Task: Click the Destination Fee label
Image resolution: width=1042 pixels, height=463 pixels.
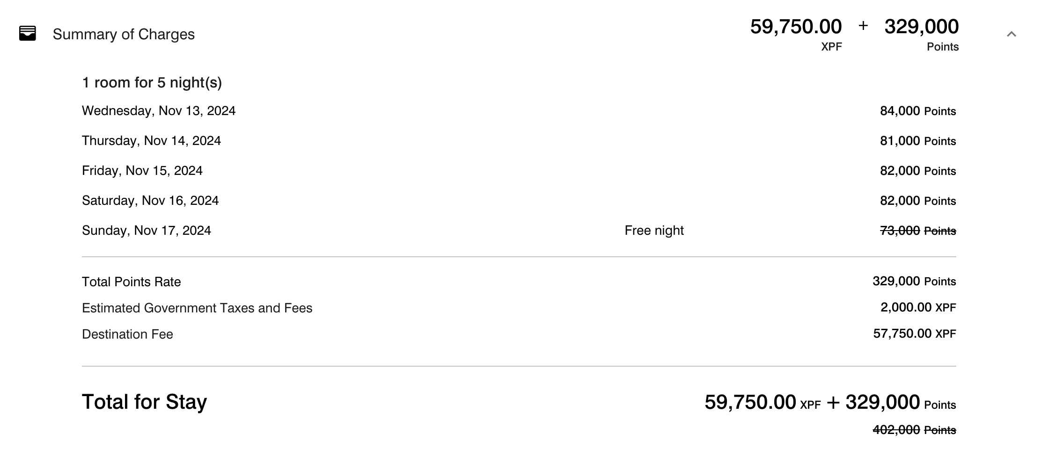Action: pyautogui.click(x=127, y=334)
